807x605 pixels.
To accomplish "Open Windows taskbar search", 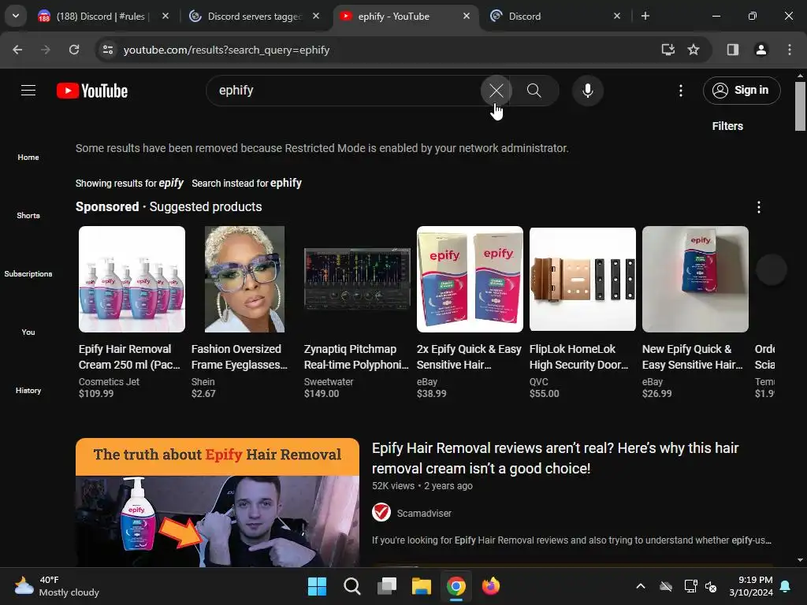I will pyautogui.click(x=352, y=586).
